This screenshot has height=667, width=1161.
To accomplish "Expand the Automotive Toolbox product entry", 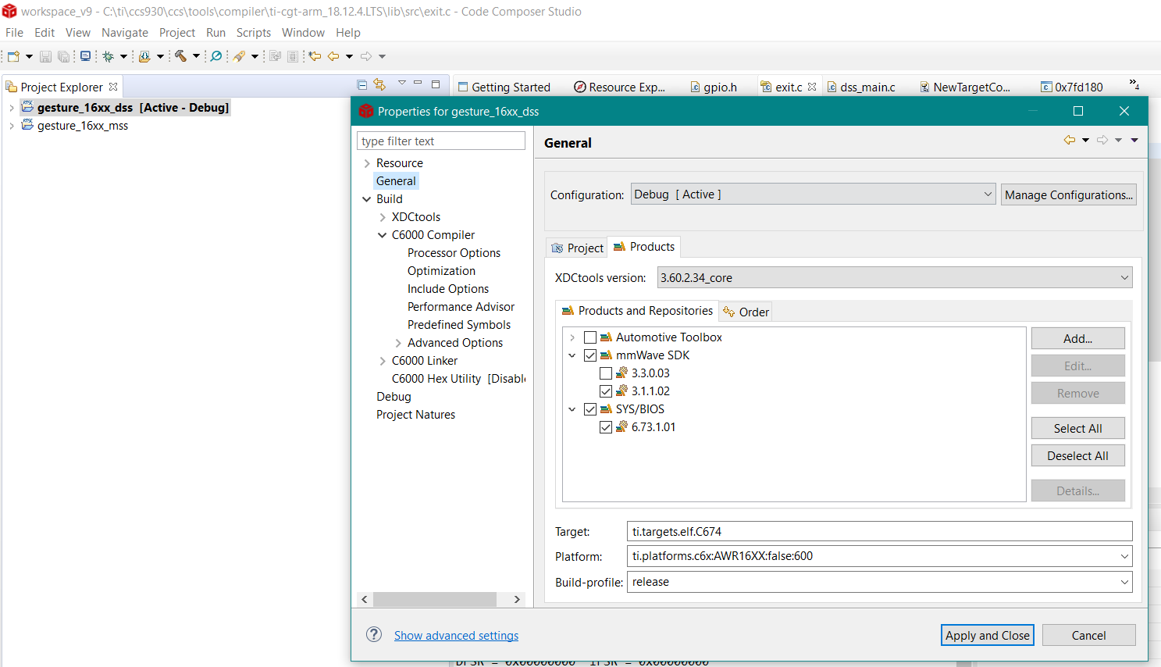I will (x=572, y=337).
